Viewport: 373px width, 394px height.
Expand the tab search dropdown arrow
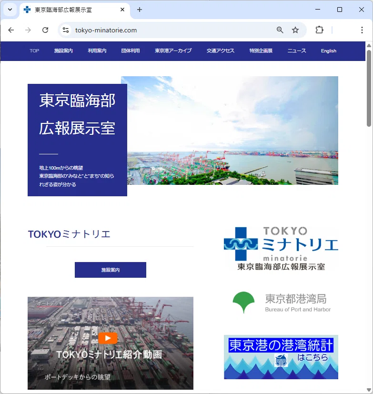(x=10, y=10)
